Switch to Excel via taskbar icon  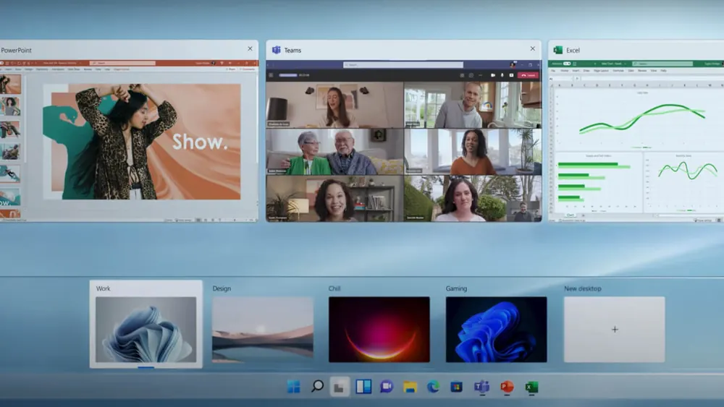pyautogui.click(x=531, y=387)
